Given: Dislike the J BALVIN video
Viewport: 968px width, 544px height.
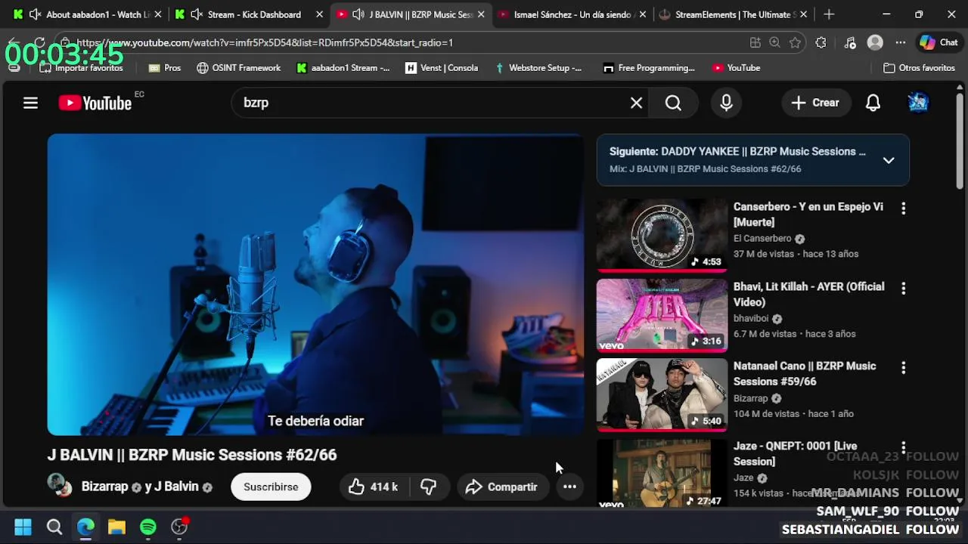Looking at the screenshot, I should pyautogui.click(x=429, y=487).
